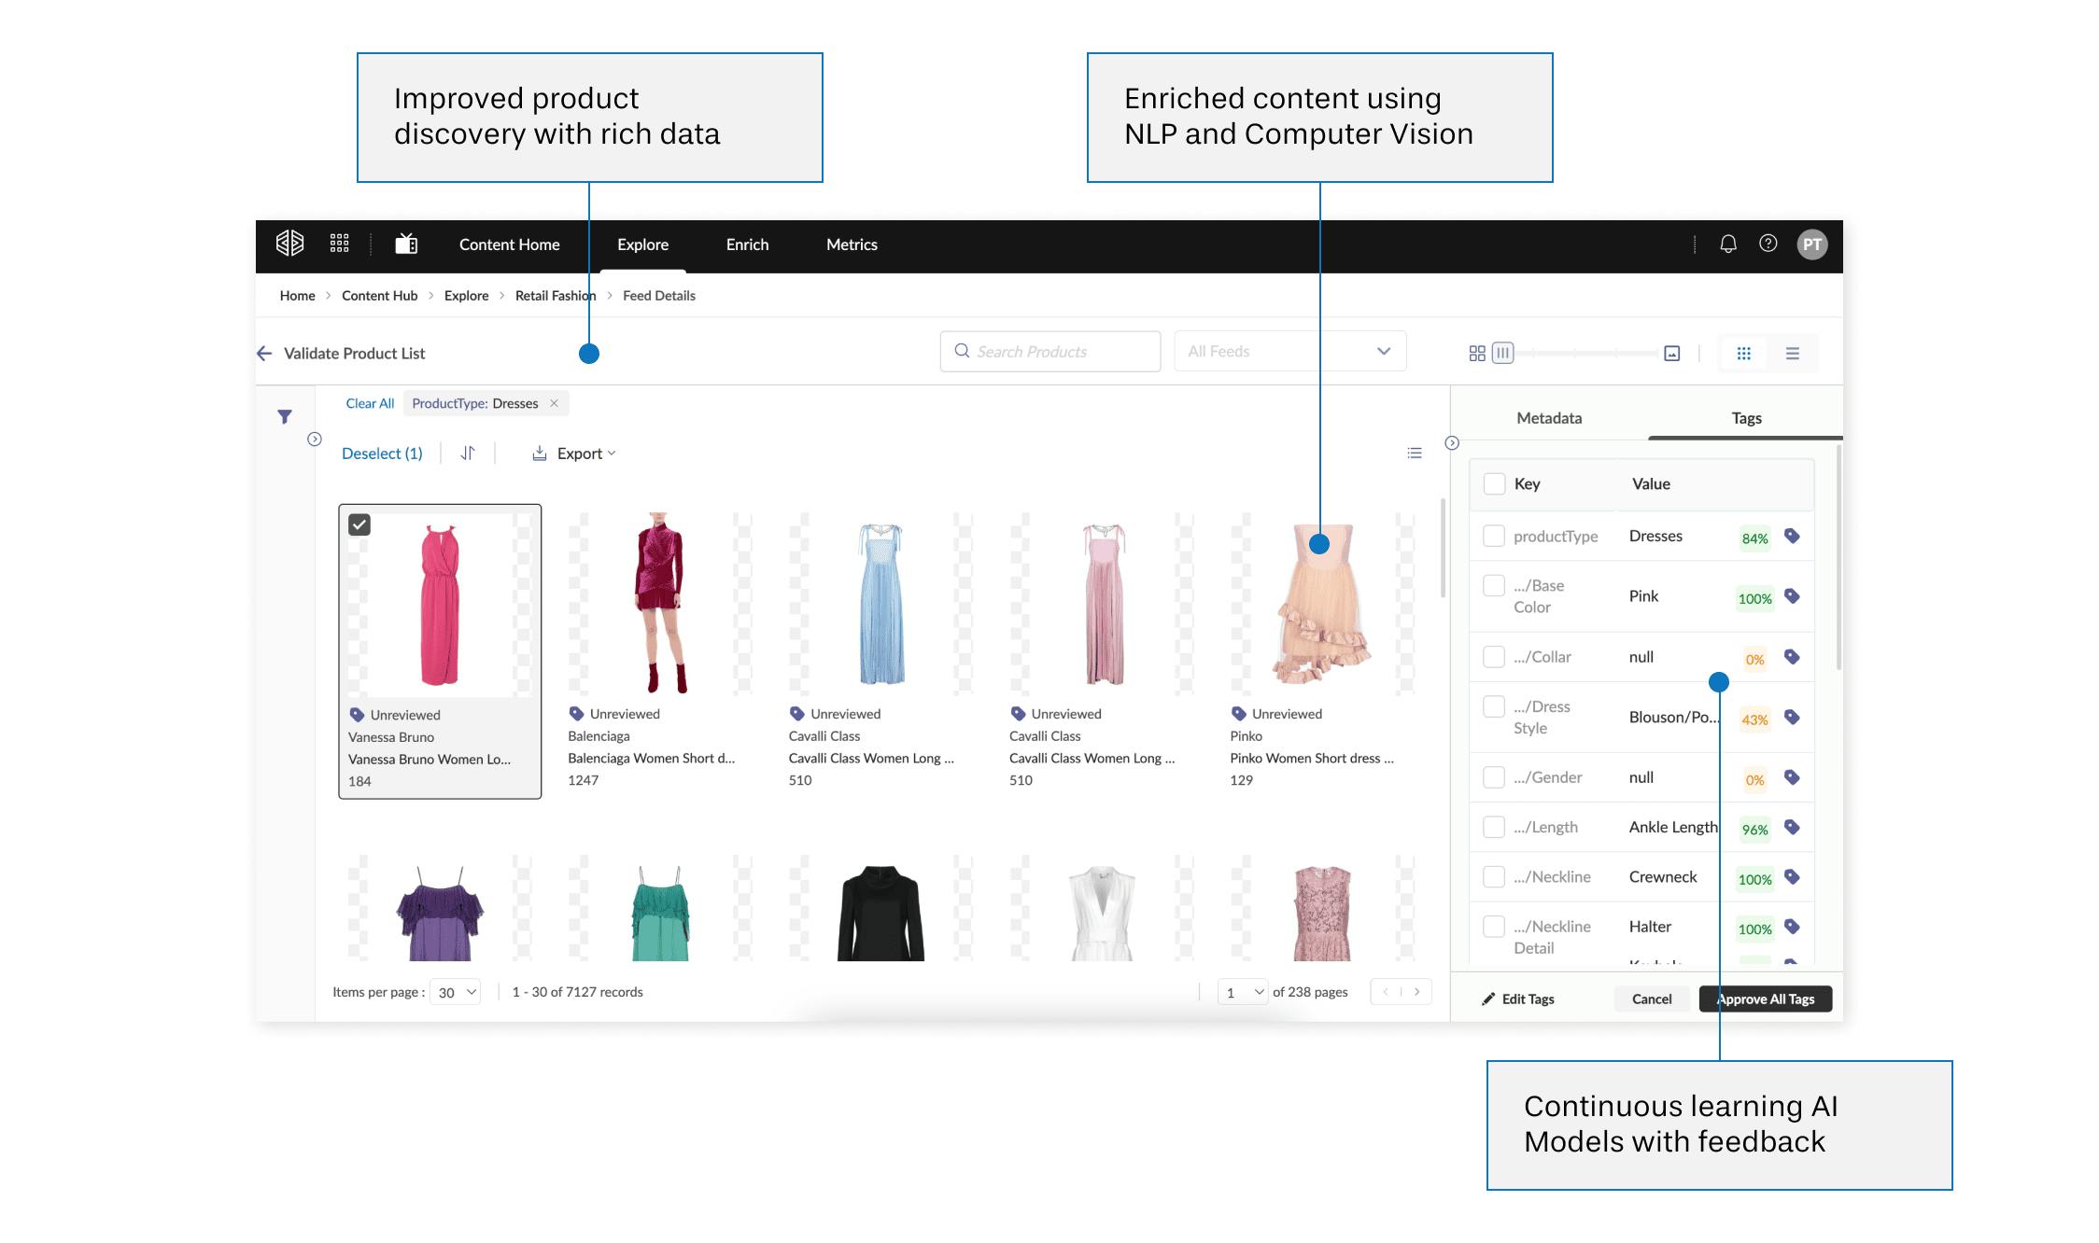
Task: Click the filter funnel icon
Action: click(285, 416)
